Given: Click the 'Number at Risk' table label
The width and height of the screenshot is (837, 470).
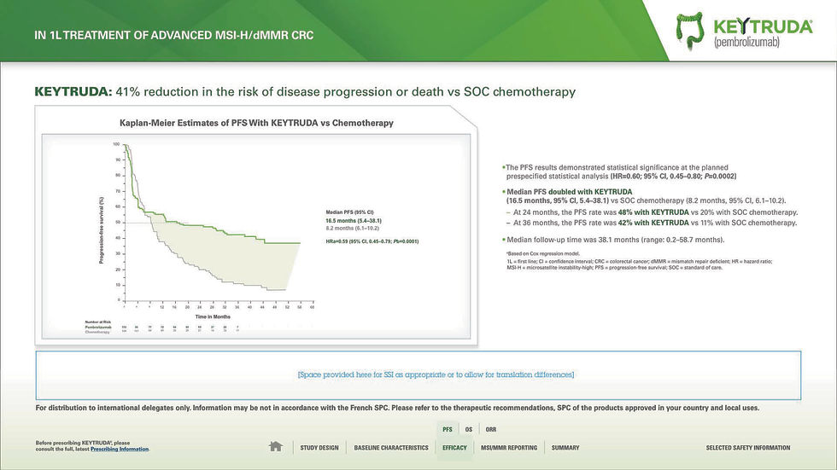Looking at the screenshot, I should (97, 322).
